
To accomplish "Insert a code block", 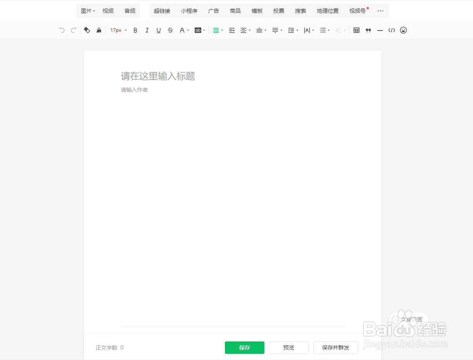I will click(x=392, y=30).
